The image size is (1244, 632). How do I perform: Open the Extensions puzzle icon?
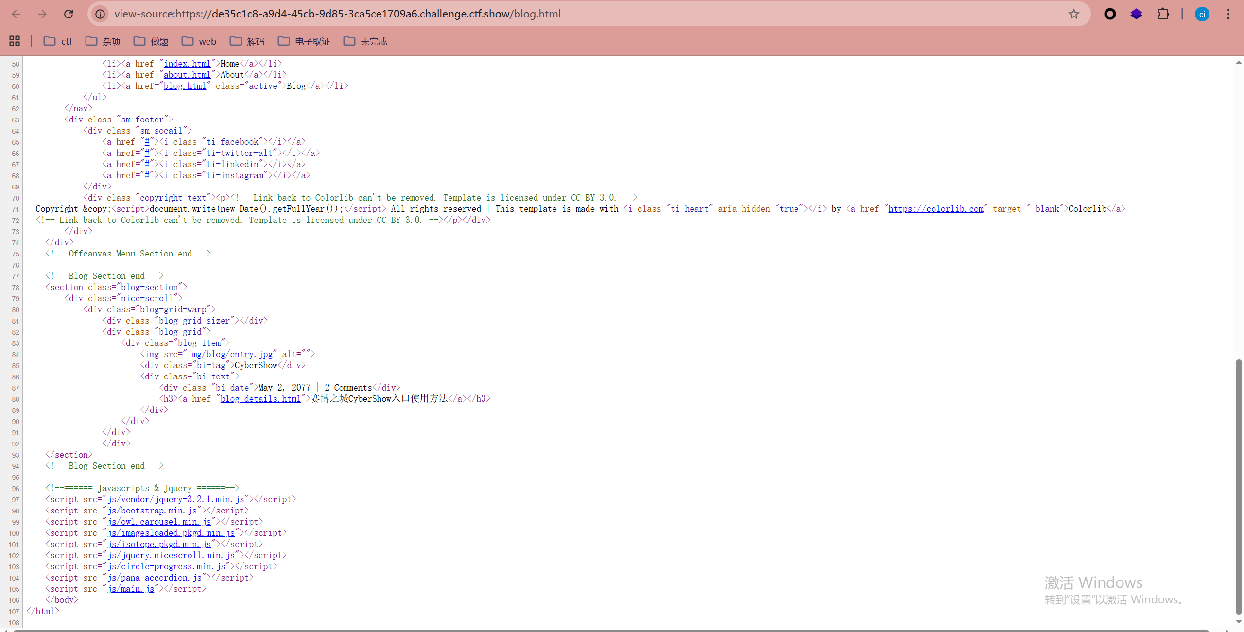pyautogui.click(x=1163, y=14)
